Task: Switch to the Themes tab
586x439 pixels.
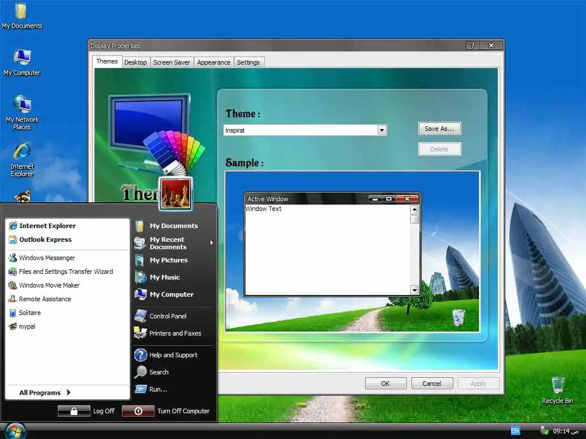Action: coord(107,61)
